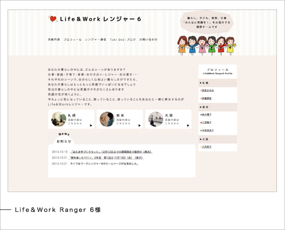Click the Osaka circular photo icon
This screenshot has height=230, width=285.
click(x=155, y=119)
